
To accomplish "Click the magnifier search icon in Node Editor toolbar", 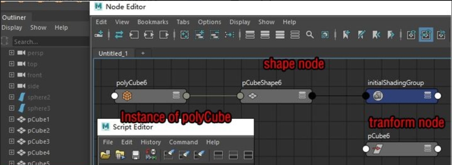I will pyautogui.click(x=310, y=35).
